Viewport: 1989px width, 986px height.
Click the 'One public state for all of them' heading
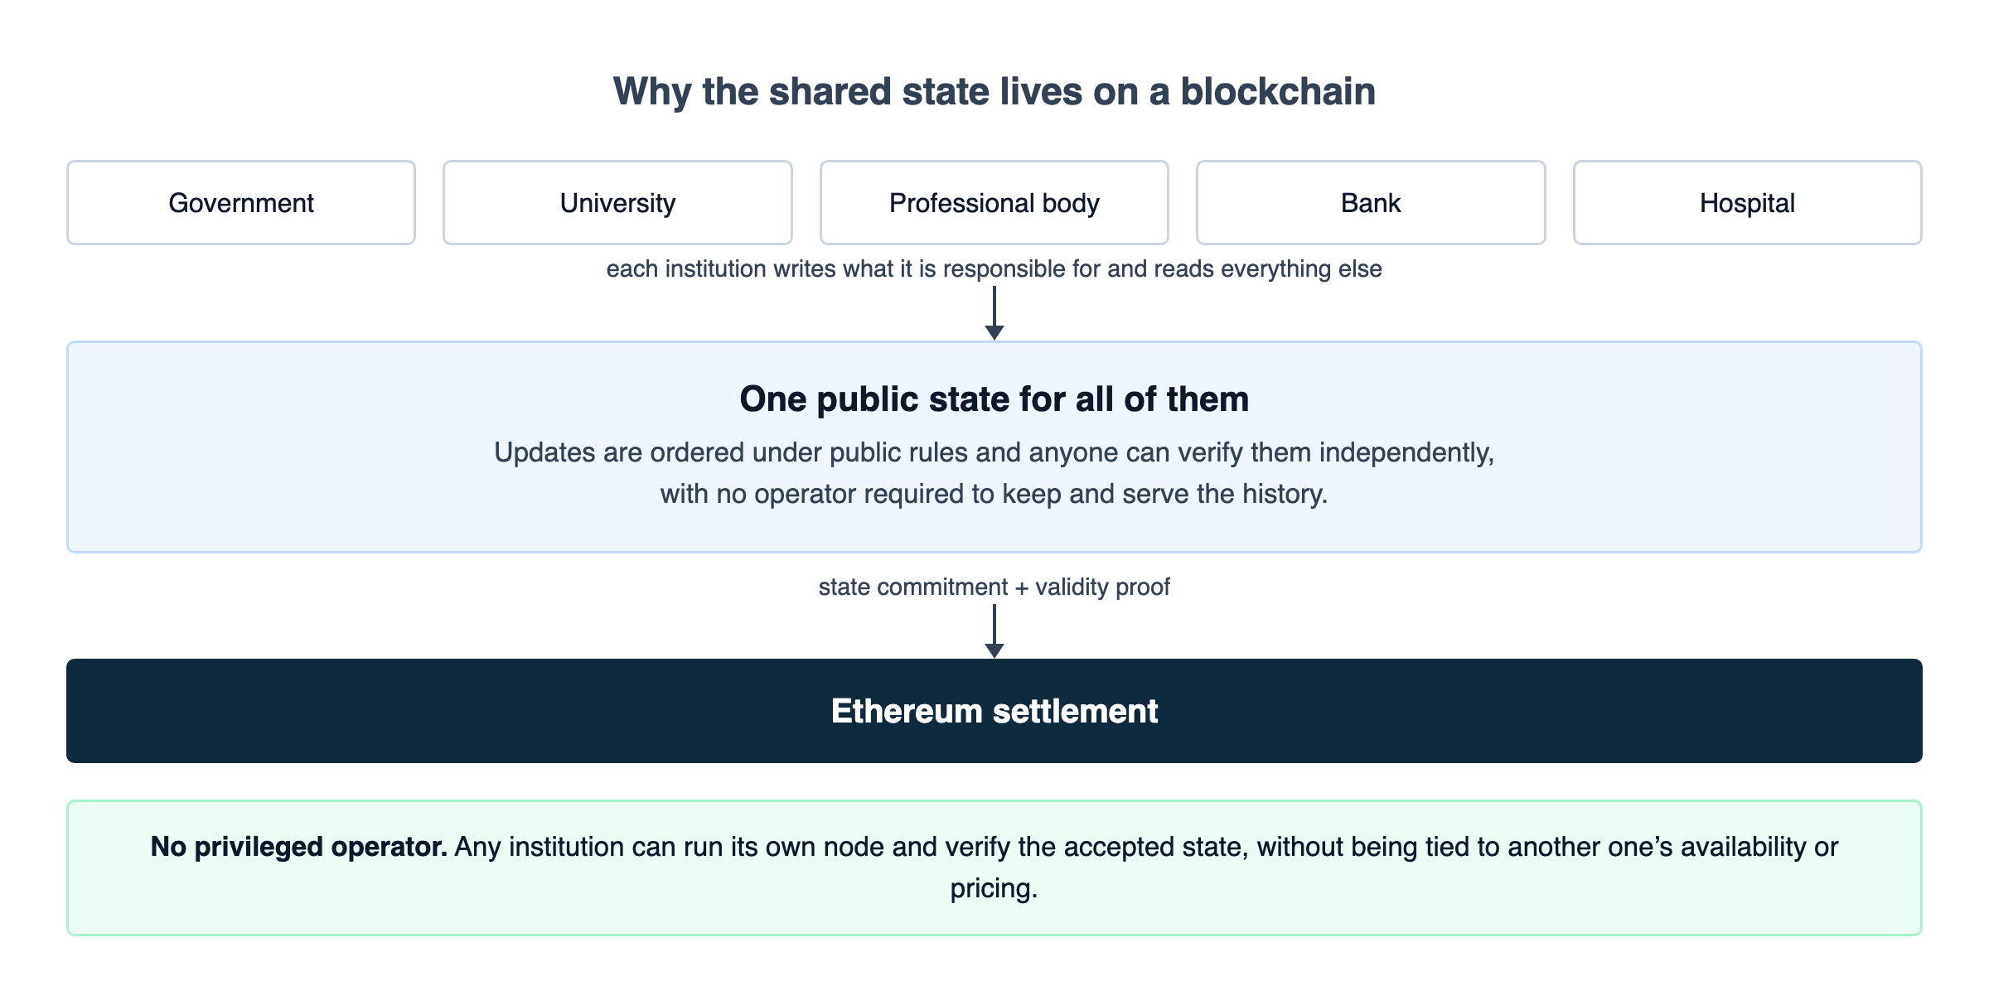pos(994,399)
